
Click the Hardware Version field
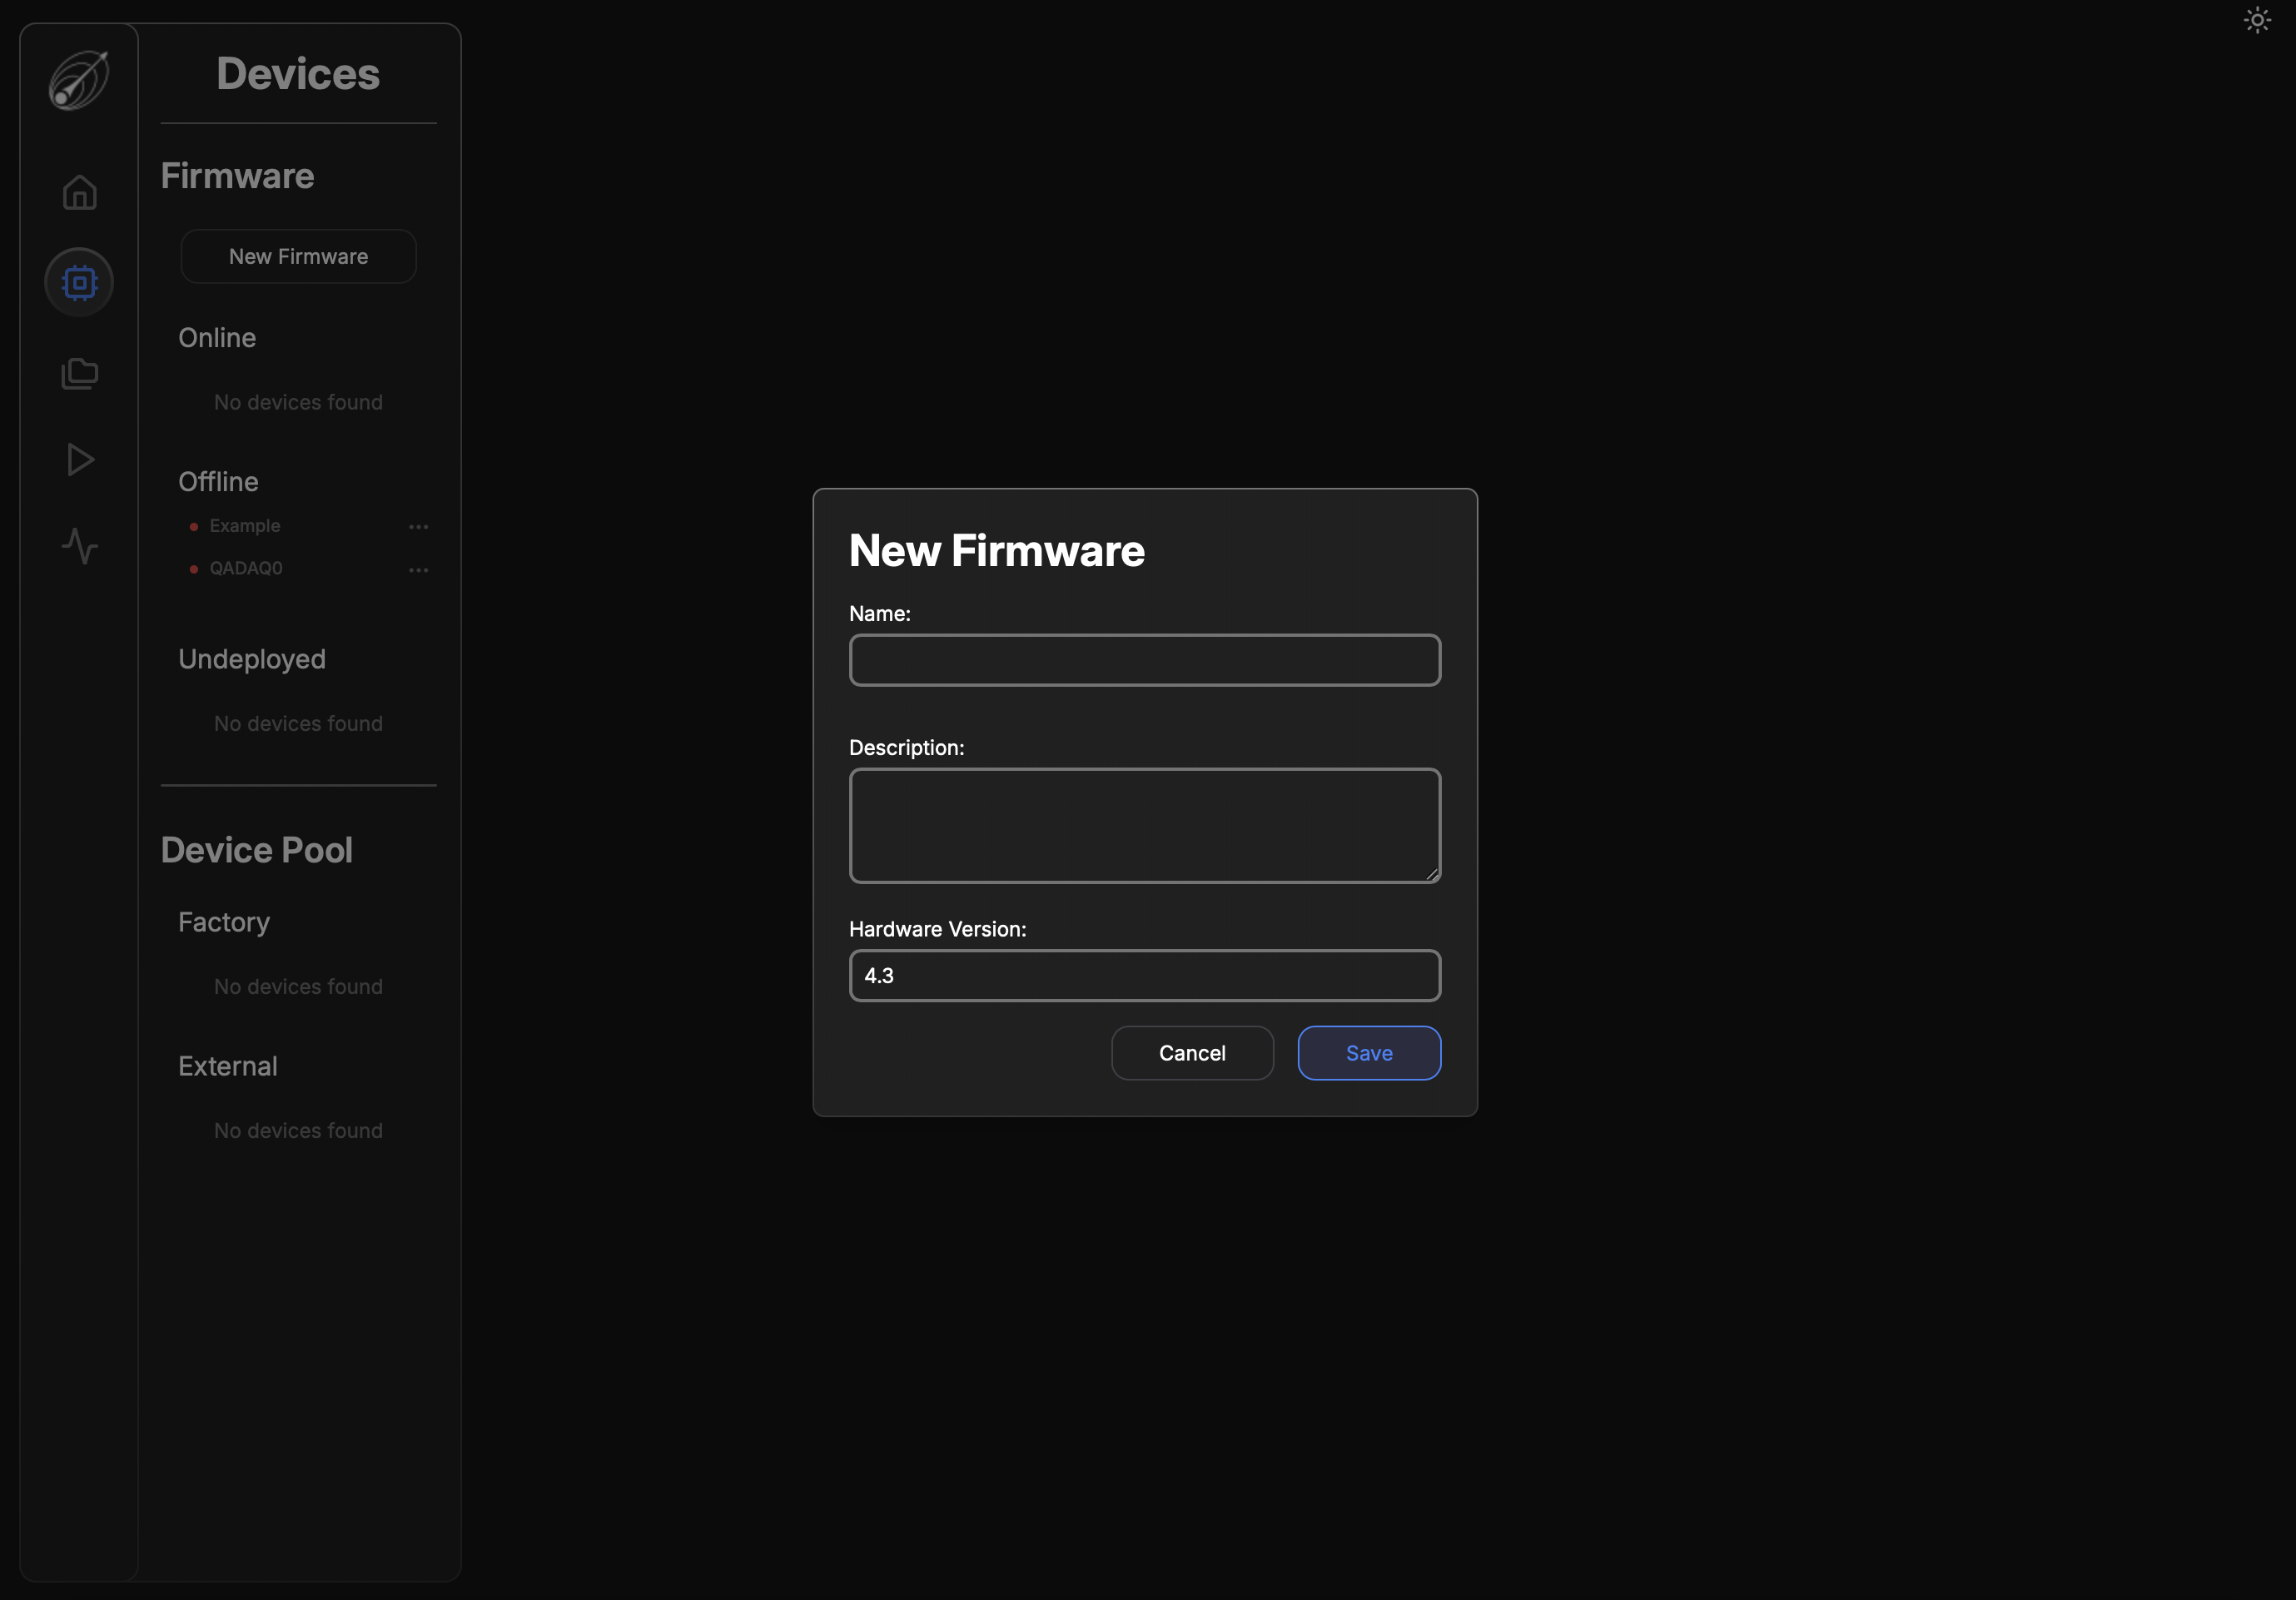pos(1144,975)
